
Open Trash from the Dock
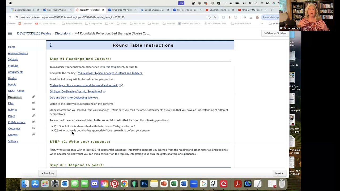point(282,184)
